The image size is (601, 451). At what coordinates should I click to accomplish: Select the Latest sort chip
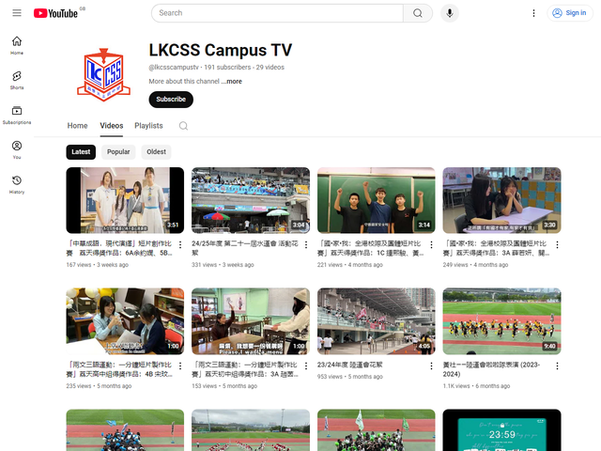pos(81,151)
